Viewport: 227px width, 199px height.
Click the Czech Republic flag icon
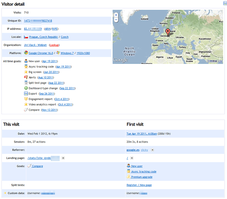click(x=26, y=37)
